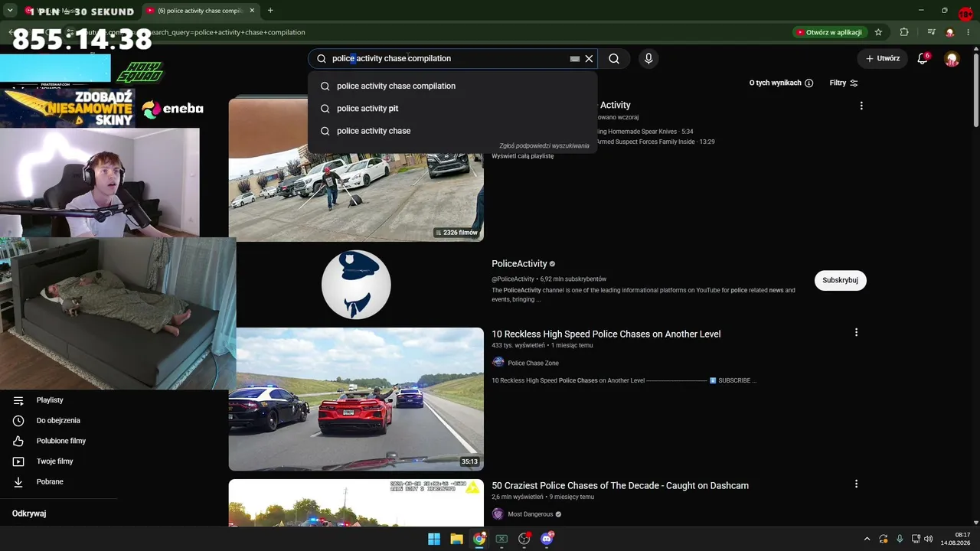Open Polubione filmy liked videos

[61, 441]
